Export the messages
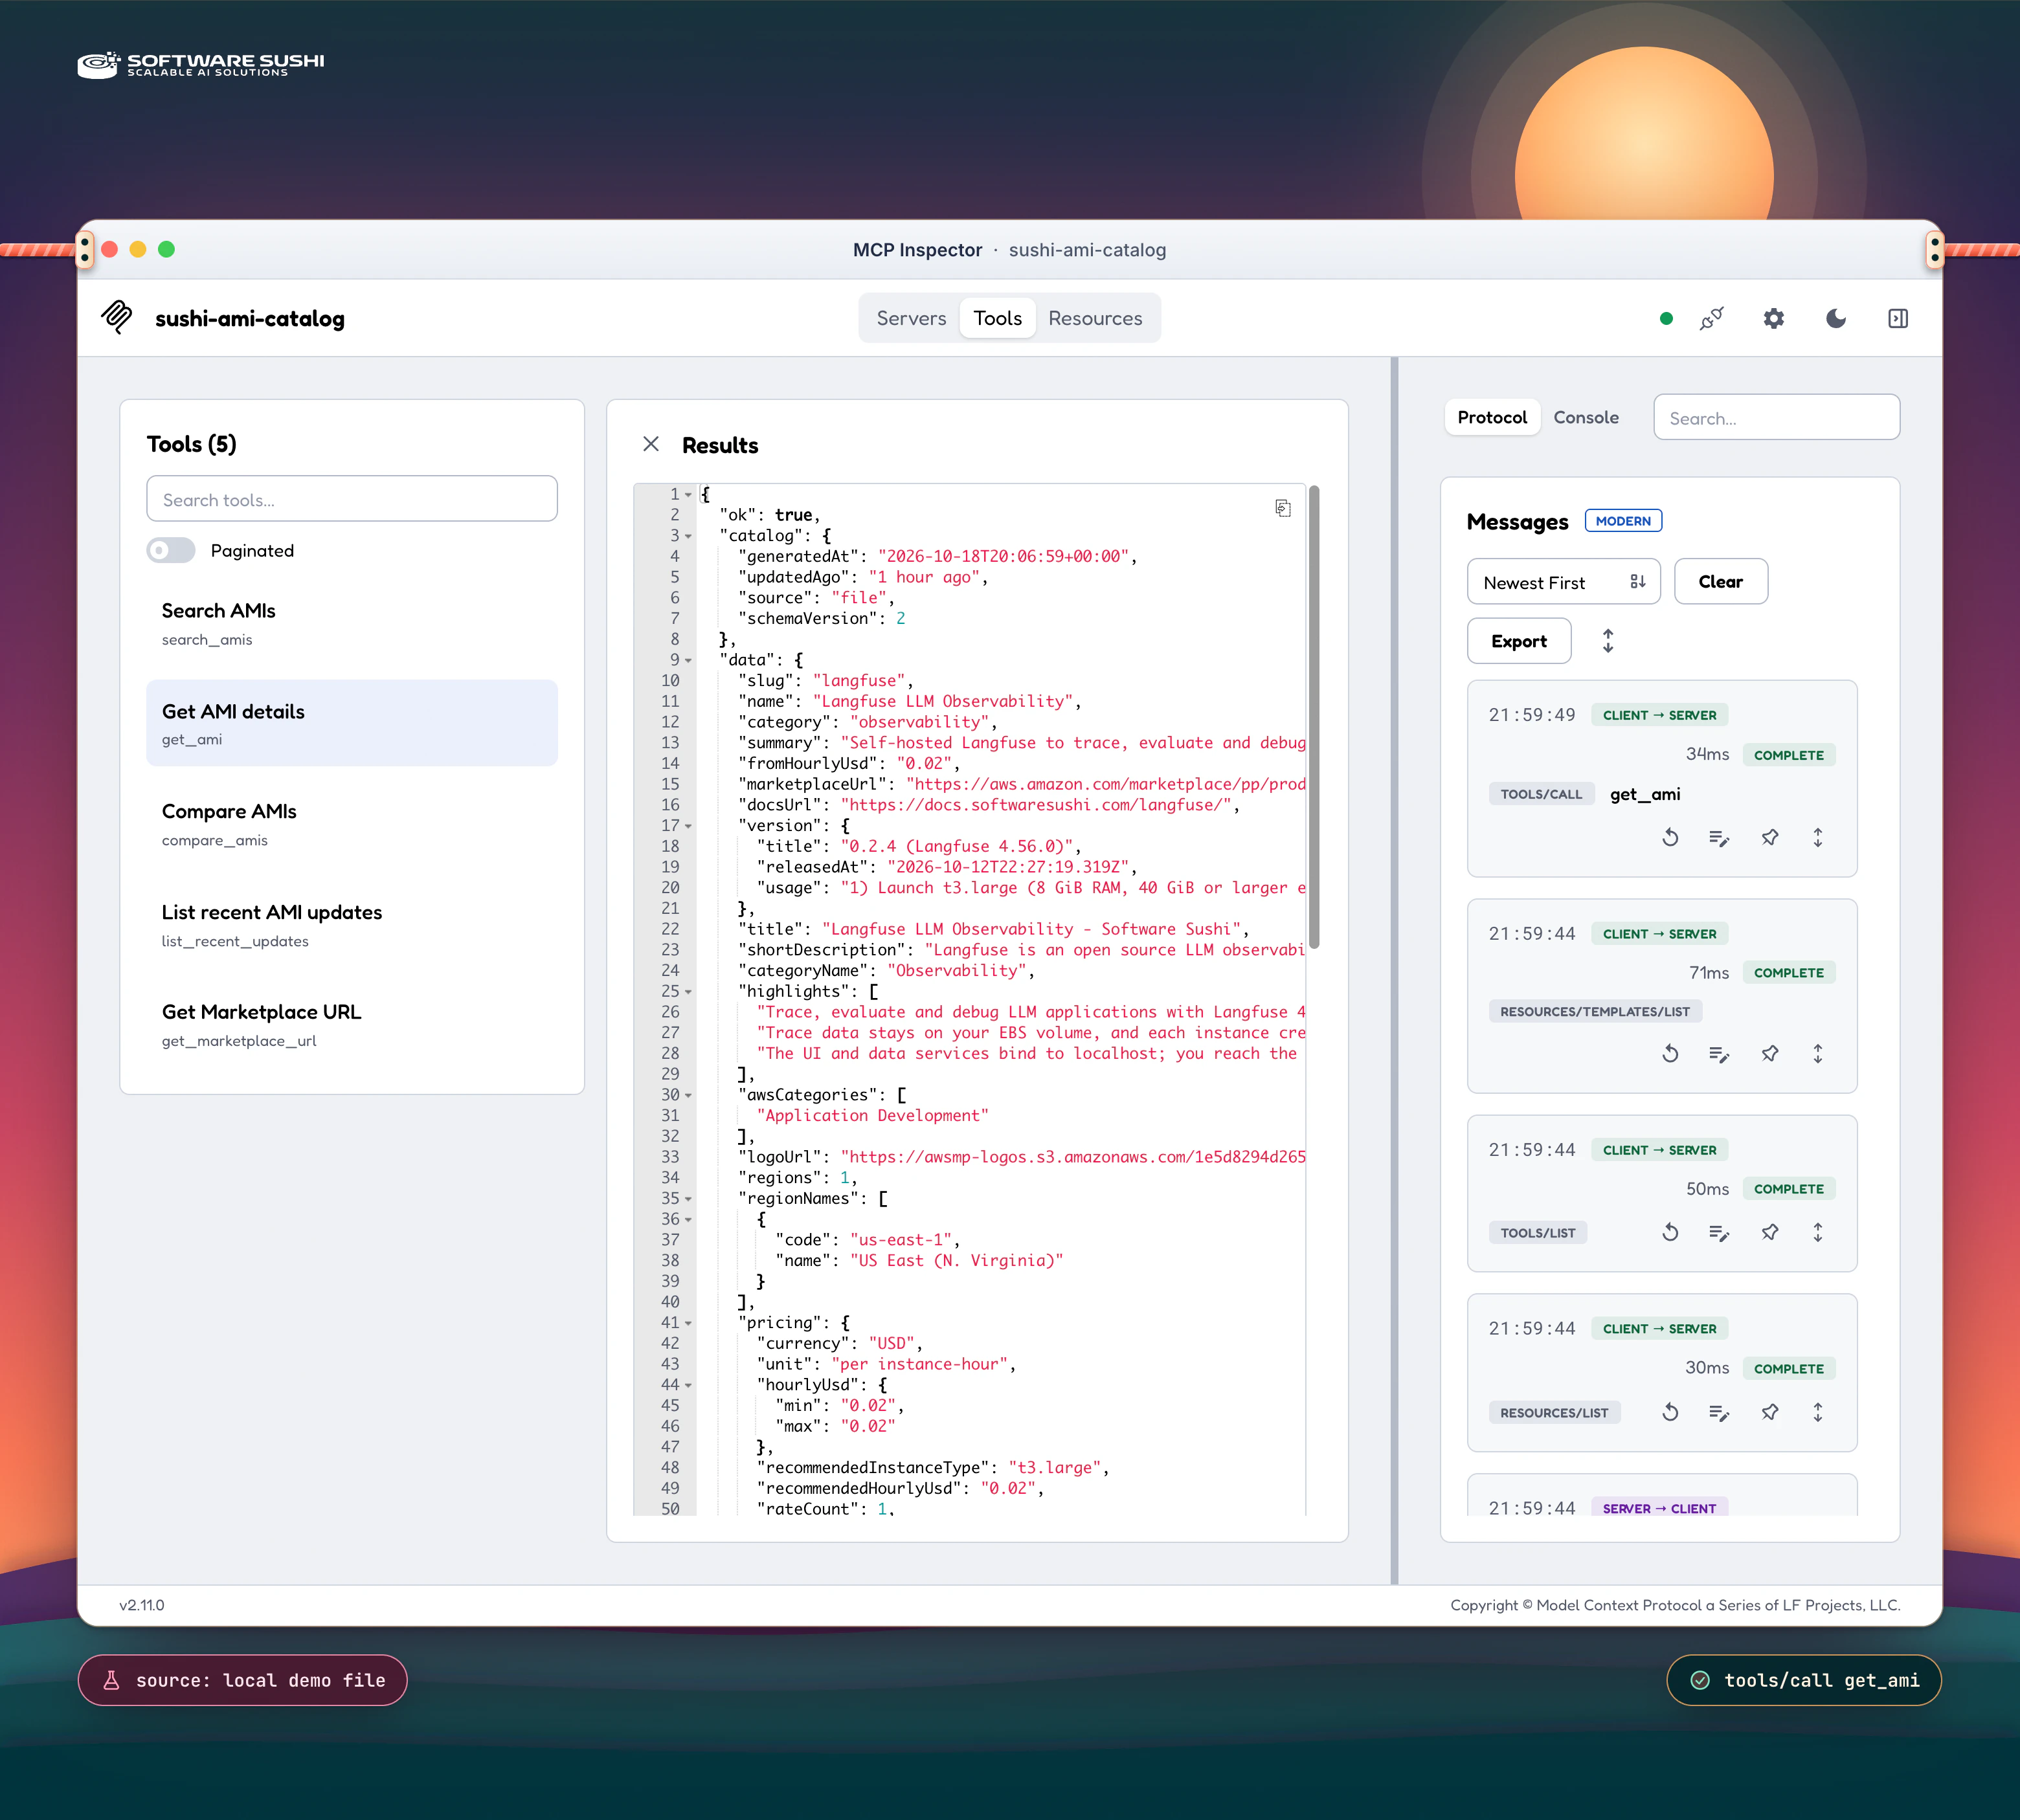The image size is (2020, 1820). click(x=1519, y=641)
